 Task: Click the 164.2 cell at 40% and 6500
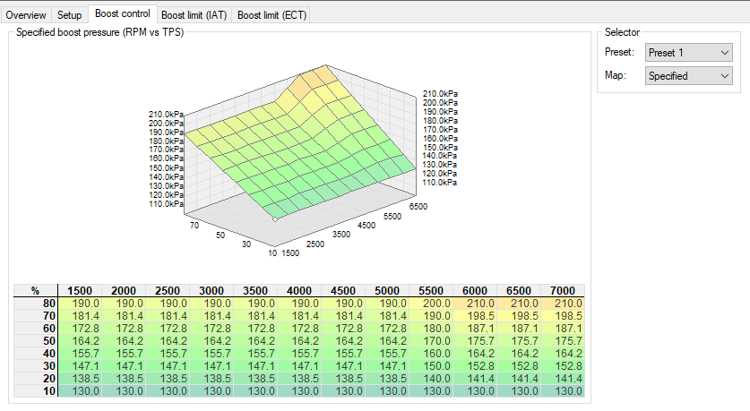pyautogui.click(x=519, y=353)
